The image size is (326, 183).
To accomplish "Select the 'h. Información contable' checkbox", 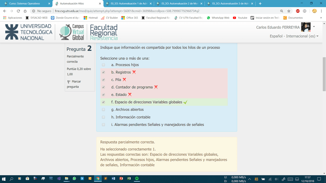I will pos(103,117).
